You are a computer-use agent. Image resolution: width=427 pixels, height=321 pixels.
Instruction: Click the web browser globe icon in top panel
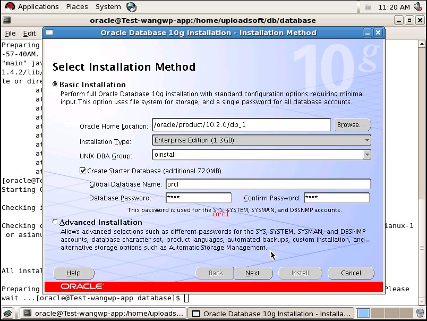click(131, 7)
